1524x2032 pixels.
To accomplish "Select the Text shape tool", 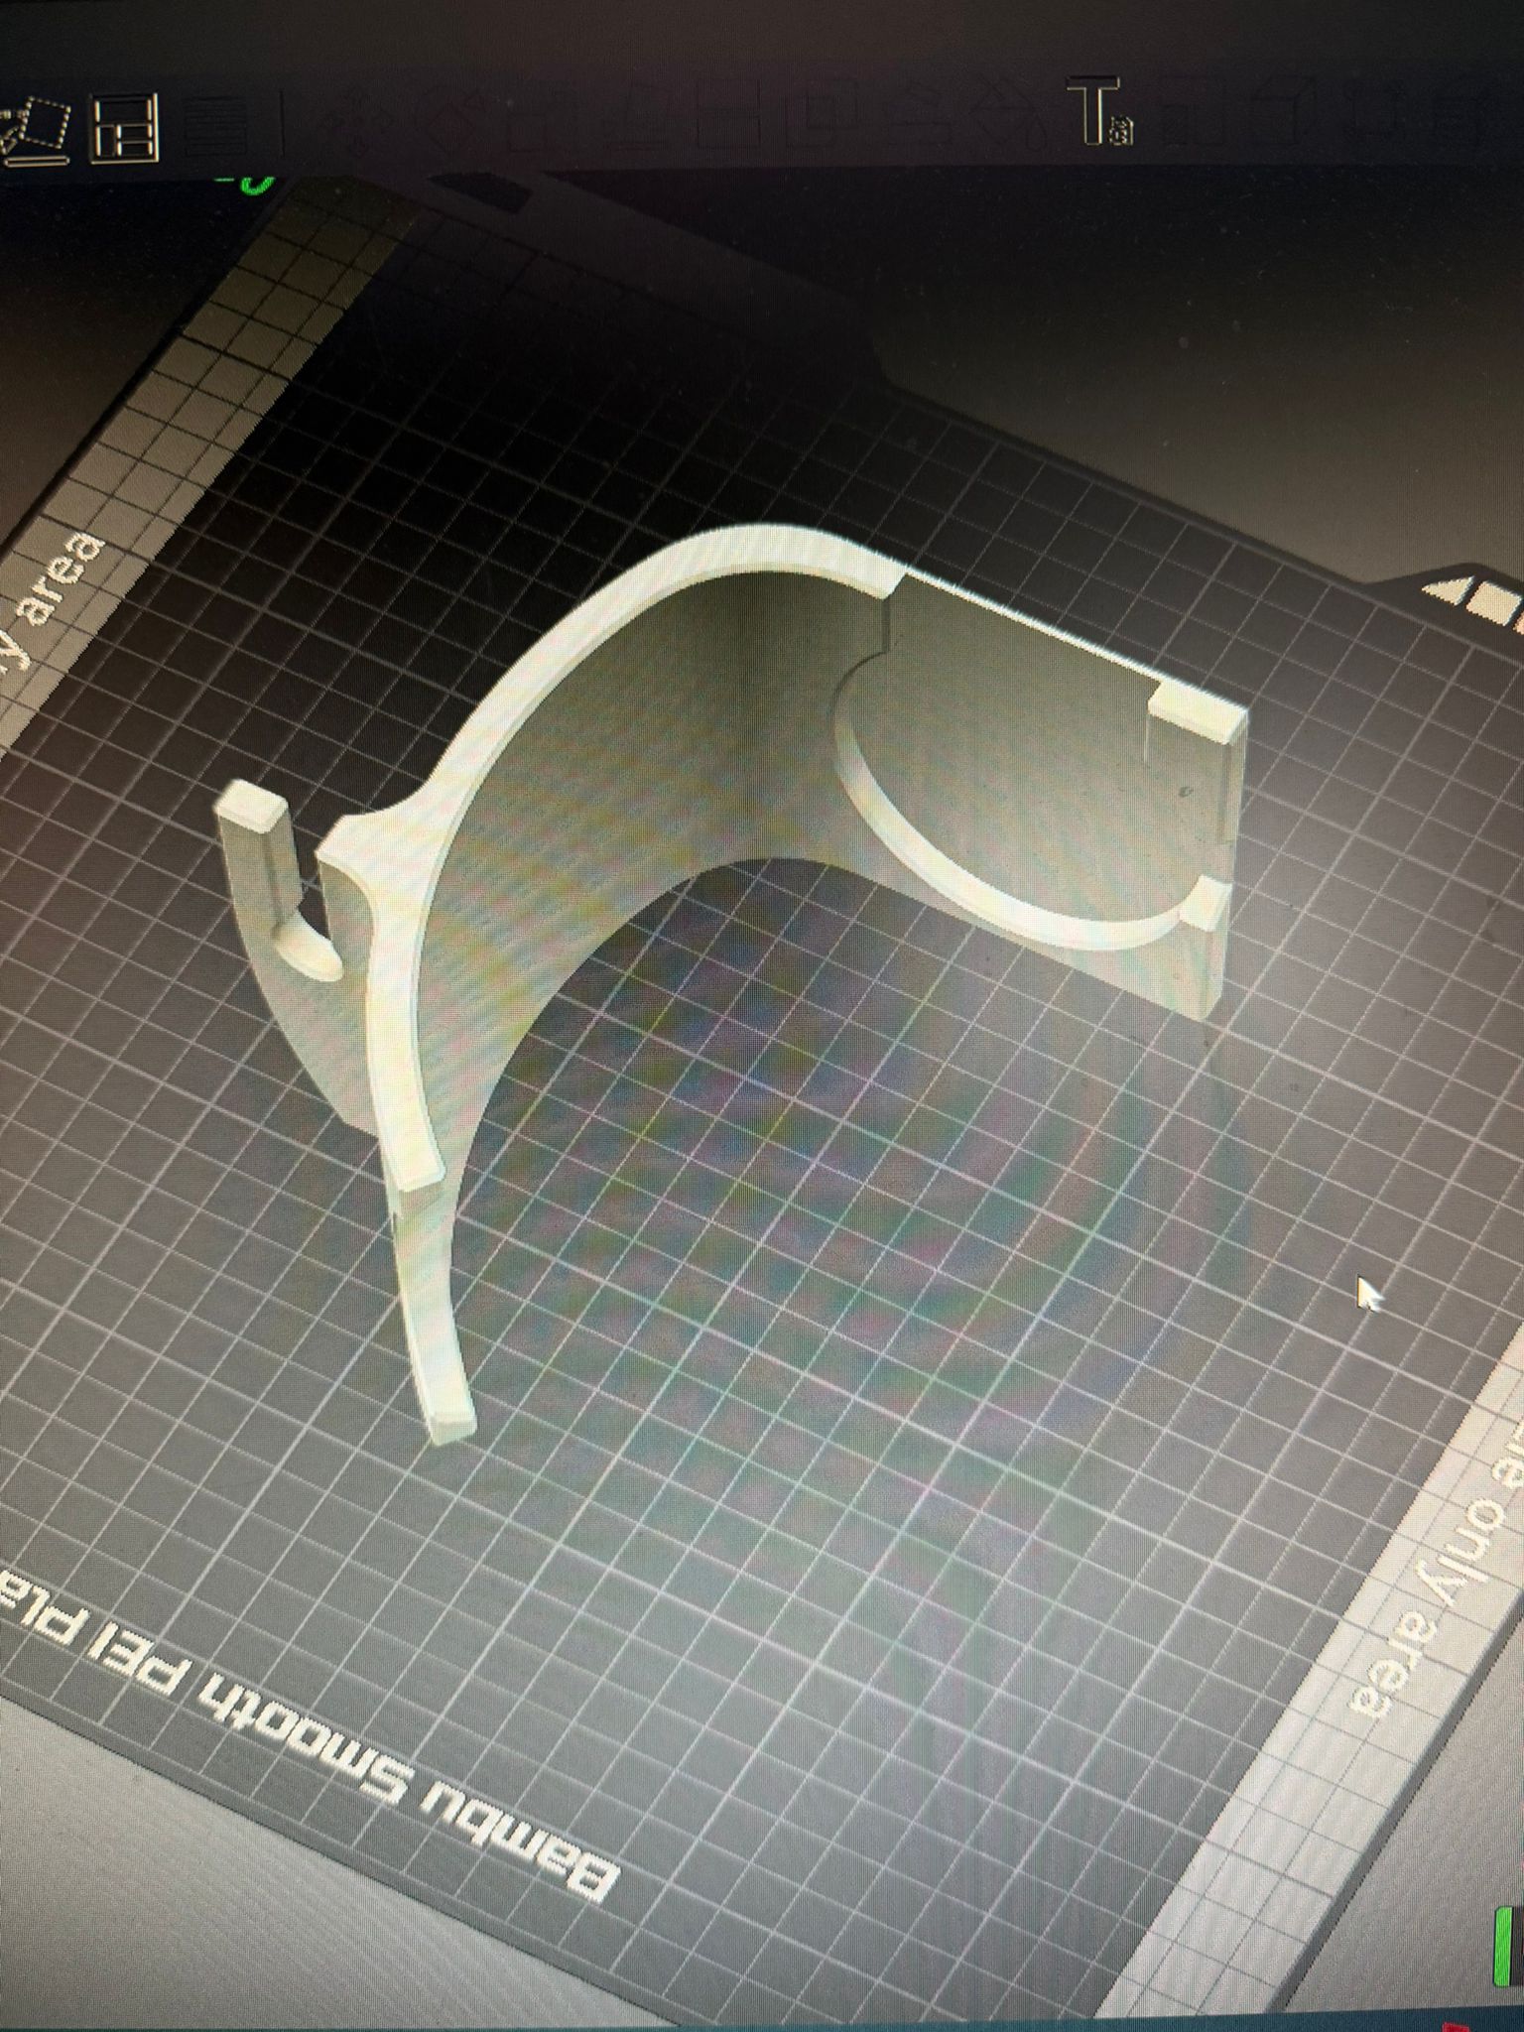I will (1098, 112).
